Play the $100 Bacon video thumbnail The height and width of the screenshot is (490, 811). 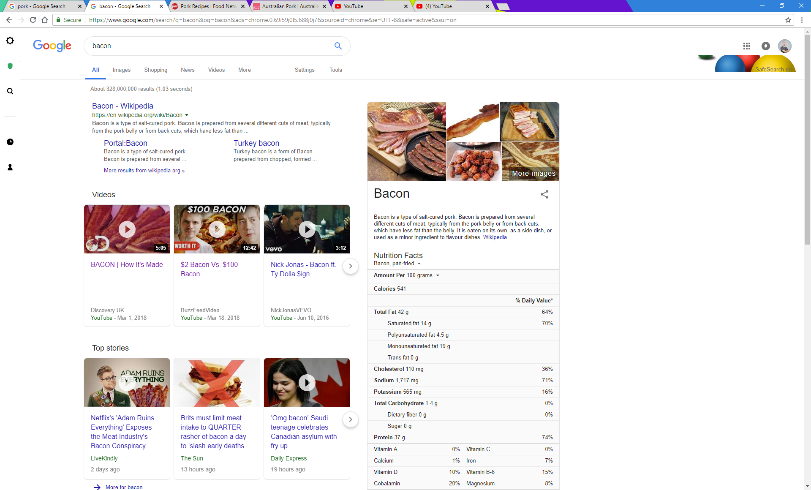pos(217,229)
